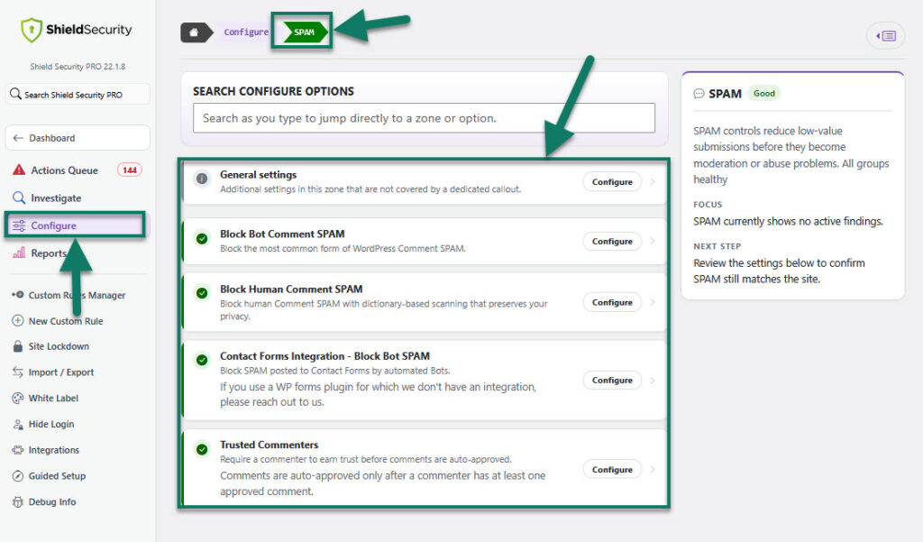The image size is (923, 542).
Task: Open White Label link
Action: point(53,399)
